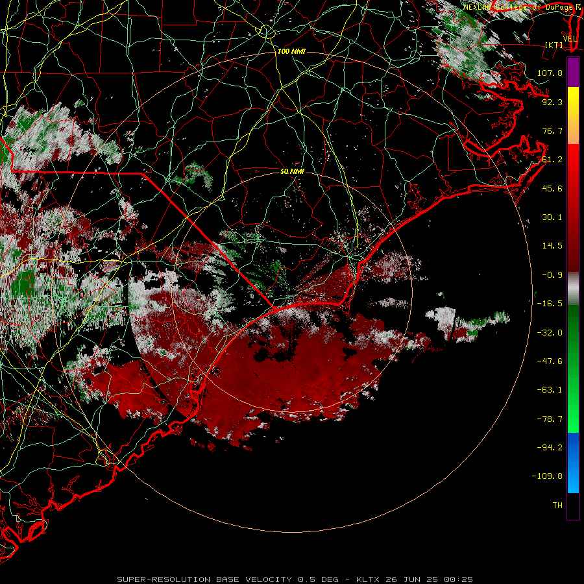The image size is (584, 584).
Task: Click the 14.5 velocity scale value
Action: 552,246
